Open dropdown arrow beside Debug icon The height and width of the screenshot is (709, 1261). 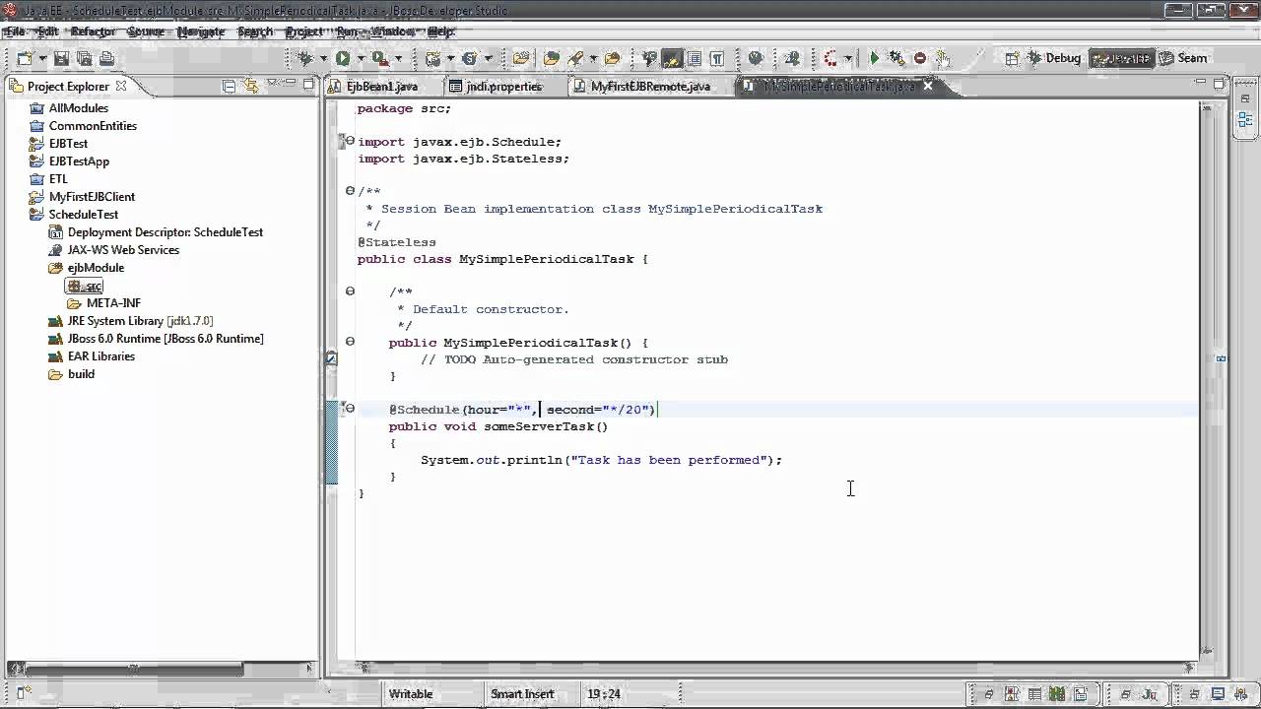point(322,59)
